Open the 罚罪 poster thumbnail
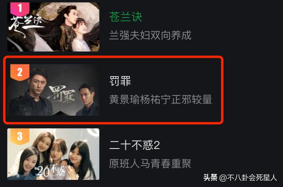283x187 pixels. click(53, 90)
